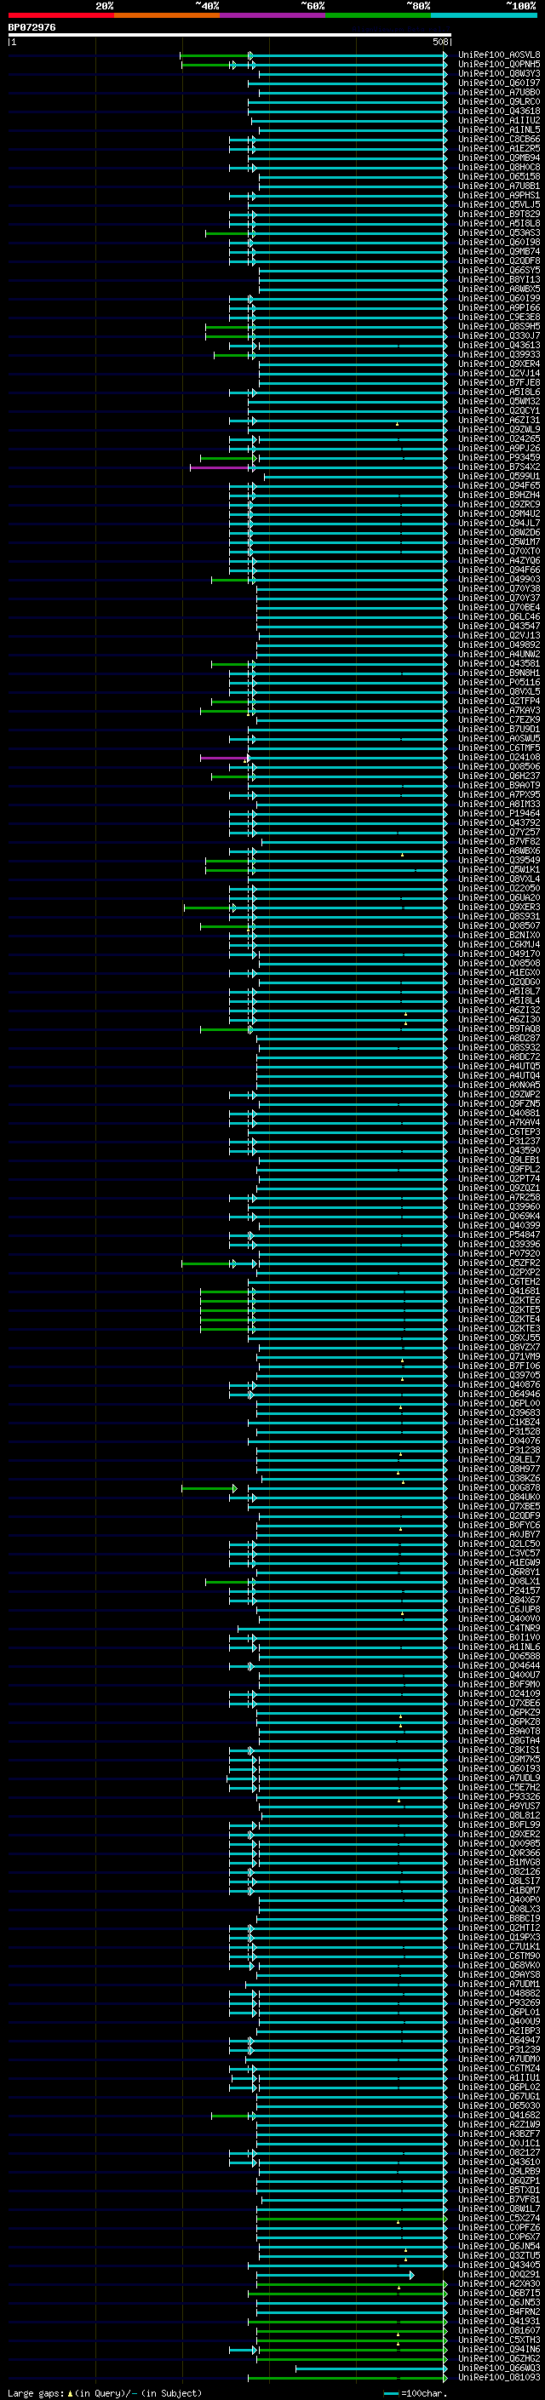This screenshot has height=2400, width=545.
Task: Open hit UniRef100_Q39933
Action: click(499, 355)
